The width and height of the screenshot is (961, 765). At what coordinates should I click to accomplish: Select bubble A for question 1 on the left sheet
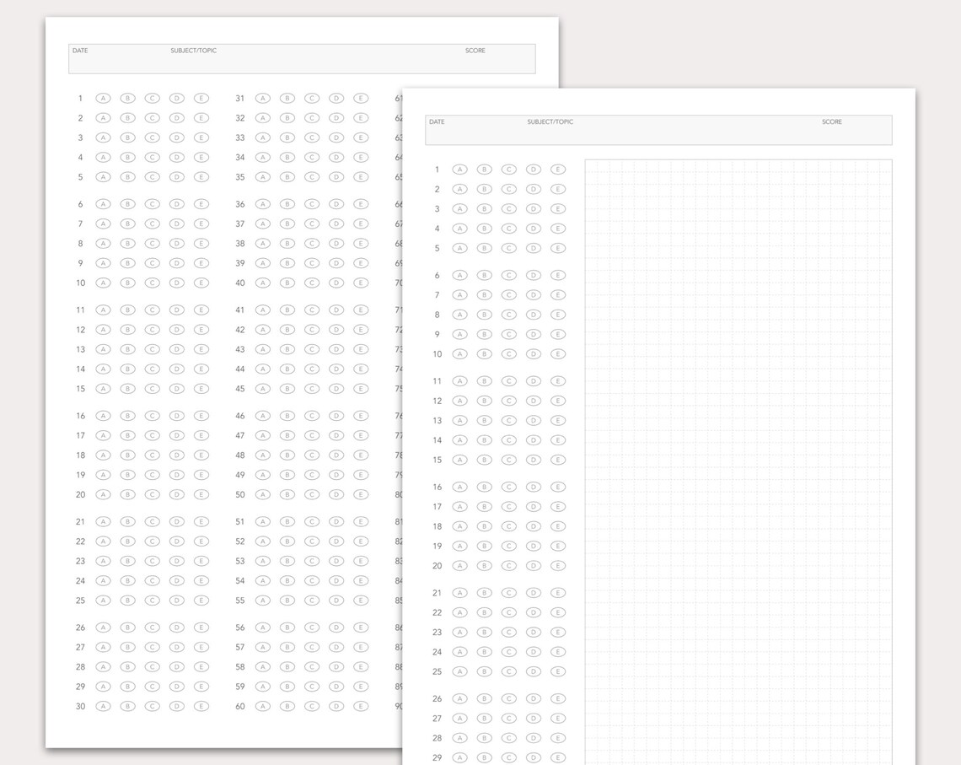click(103, 98)
